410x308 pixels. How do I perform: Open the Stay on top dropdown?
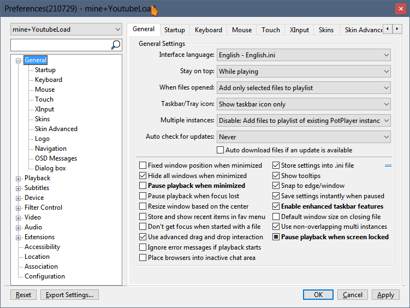[x=304, y=72]
